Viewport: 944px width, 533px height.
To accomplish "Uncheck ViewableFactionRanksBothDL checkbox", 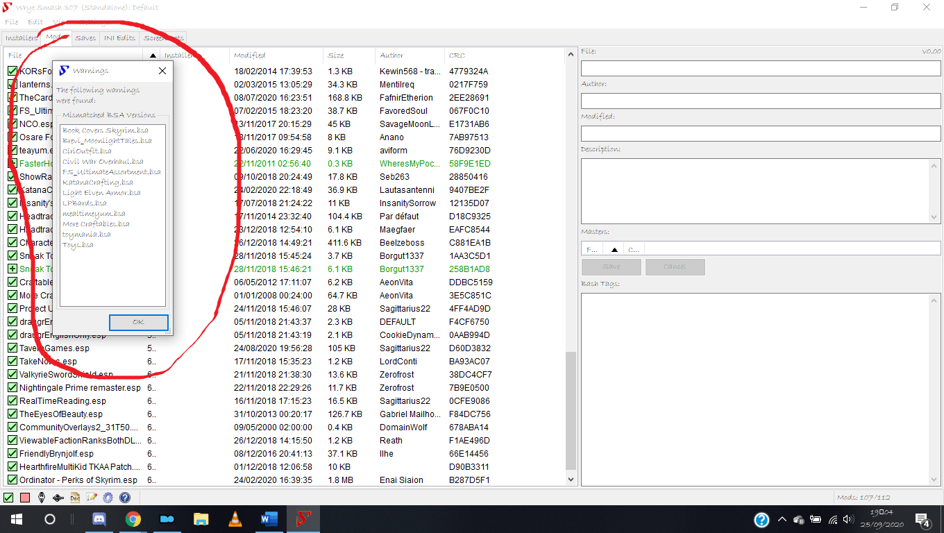I will (x=12, y=440).
